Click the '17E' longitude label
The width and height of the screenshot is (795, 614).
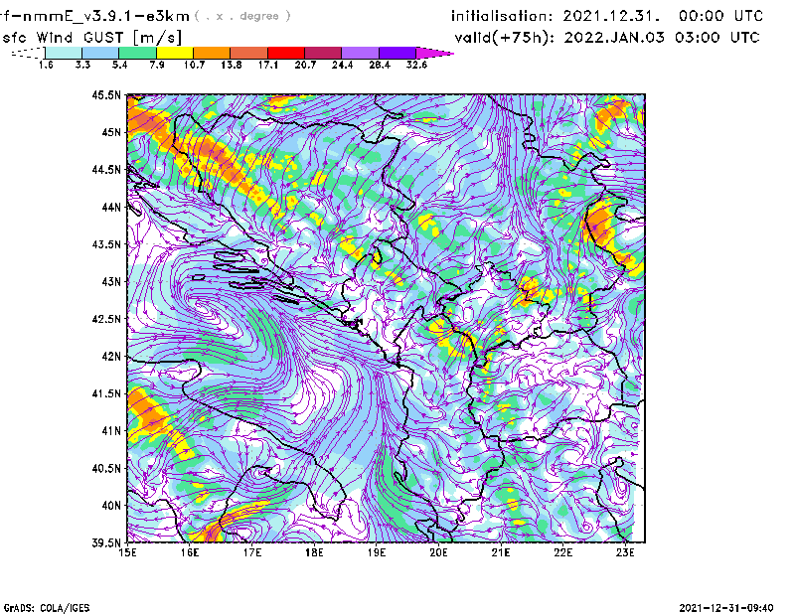pyautogui.click(x=252, y=552)
